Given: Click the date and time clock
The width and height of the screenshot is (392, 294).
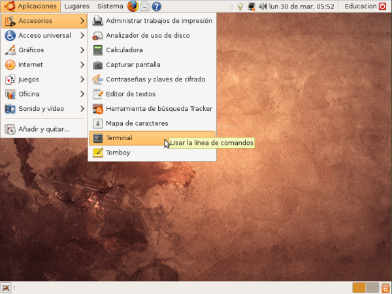Looking at the screenshot, I should [304, 7].
